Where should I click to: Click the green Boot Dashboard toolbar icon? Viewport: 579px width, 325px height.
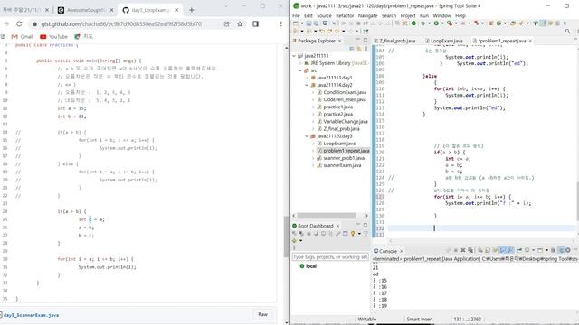414,23
